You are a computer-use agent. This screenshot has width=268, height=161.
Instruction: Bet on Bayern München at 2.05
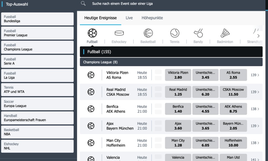pos(233,126)
